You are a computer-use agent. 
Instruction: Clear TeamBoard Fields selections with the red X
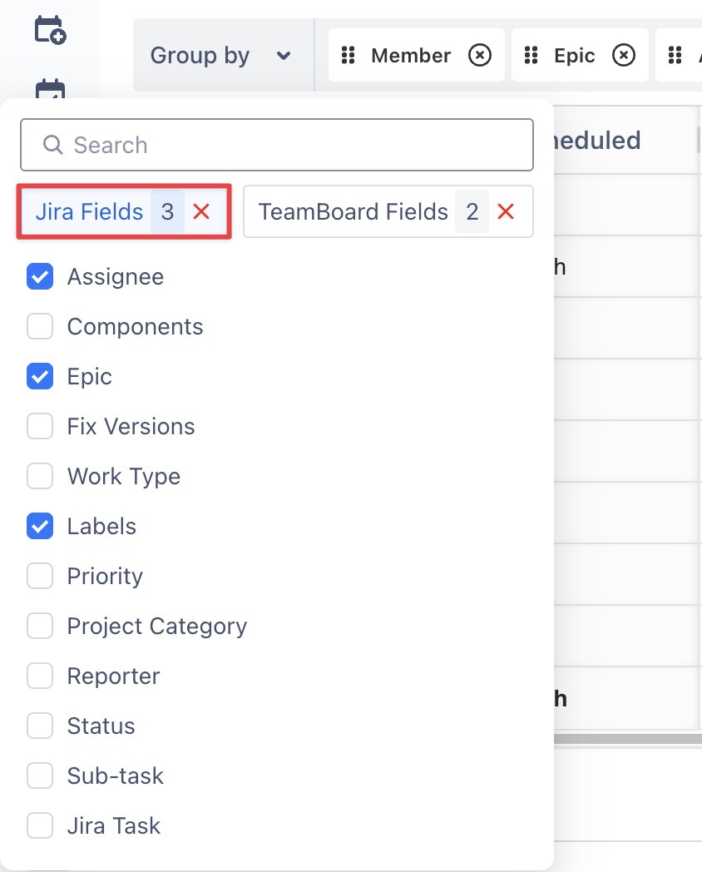coord(506,212)
